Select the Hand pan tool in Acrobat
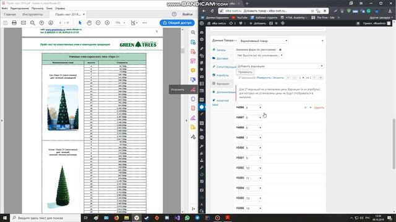 [x=89, y=23]
